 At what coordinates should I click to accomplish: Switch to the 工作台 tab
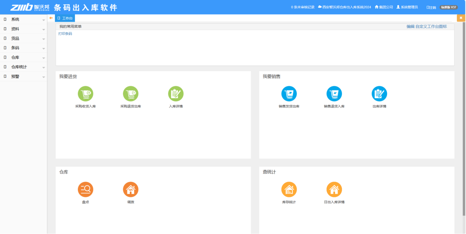click(x=65, y=18)
